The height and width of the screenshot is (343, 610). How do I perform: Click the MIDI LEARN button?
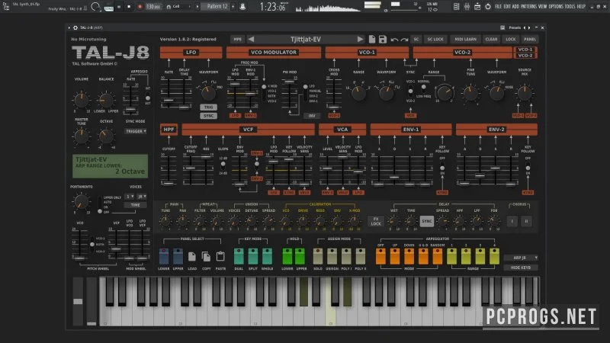[465, 40]
